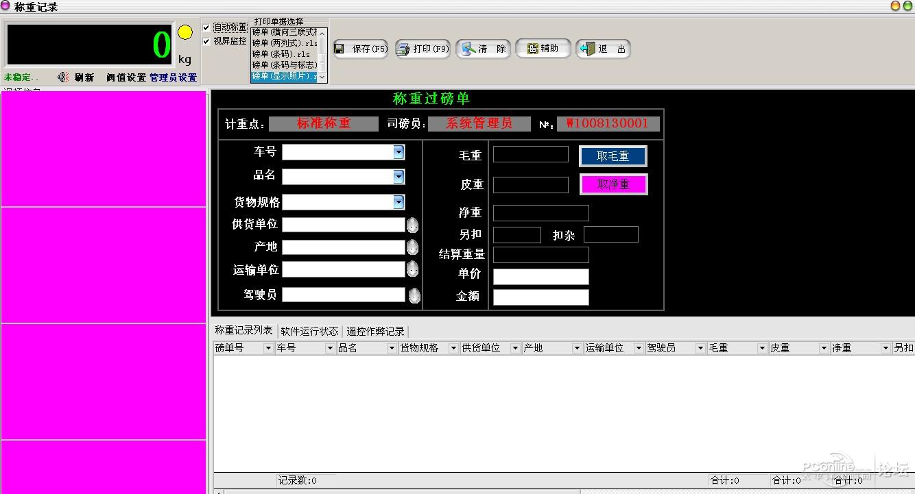Click the 保存(F5) button

pos(361,49)
